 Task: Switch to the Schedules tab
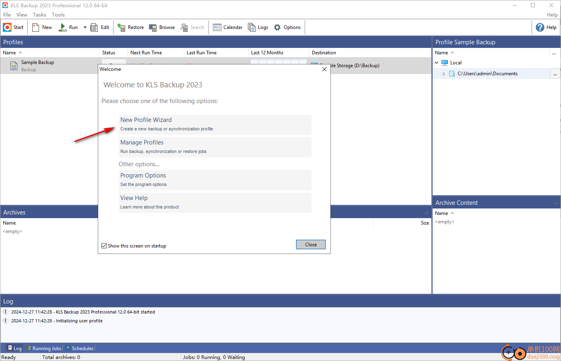coord(79,348)
